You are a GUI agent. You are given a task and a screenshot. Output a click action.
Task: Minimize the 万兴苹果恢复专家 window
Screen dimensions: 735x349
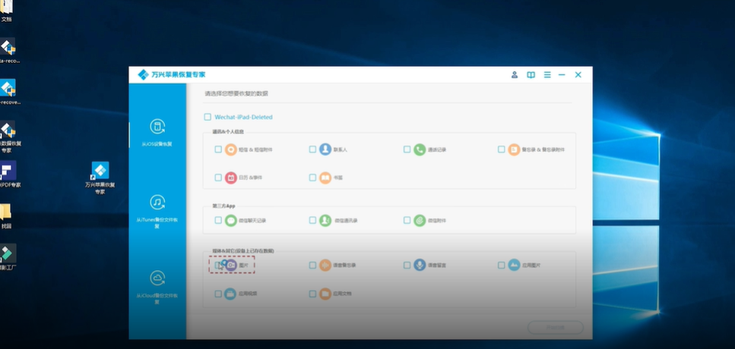coord(562,75)
